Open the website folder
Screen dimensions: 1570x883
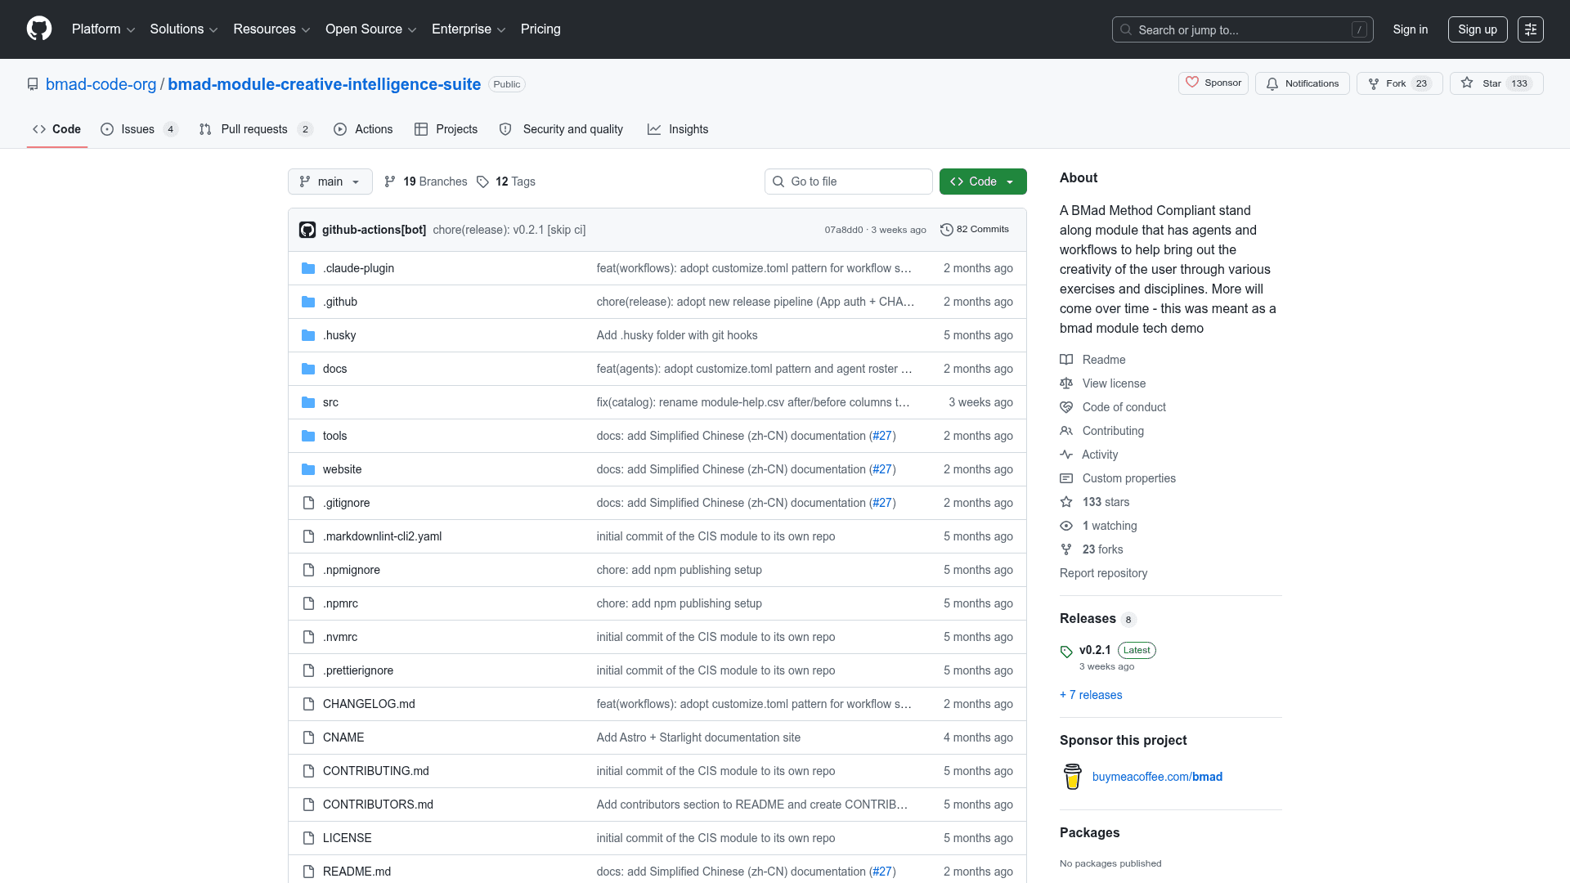point(342,469)
